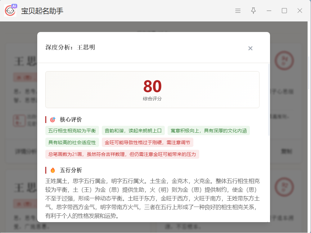The height and width of the screenshot is (233, 311).
Task: Open the hamburger menu in title bar
Action: (238, 11)
